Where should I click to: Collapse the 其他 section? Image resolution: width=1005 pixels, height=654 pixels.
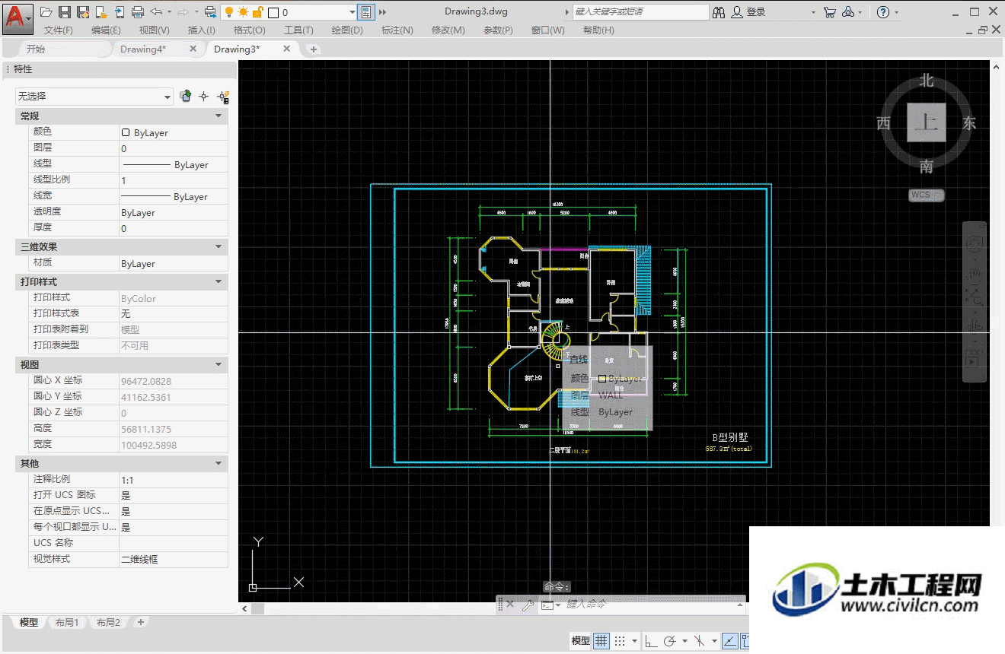(219, 463)
